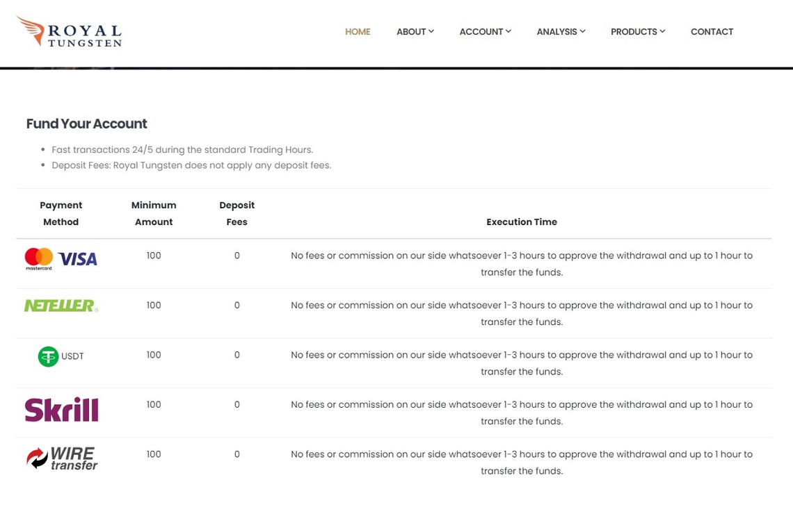This screenshot has height=507, width=793.
Task: Click the 'Minimum Amount' column header
Action: coord(154,214)
